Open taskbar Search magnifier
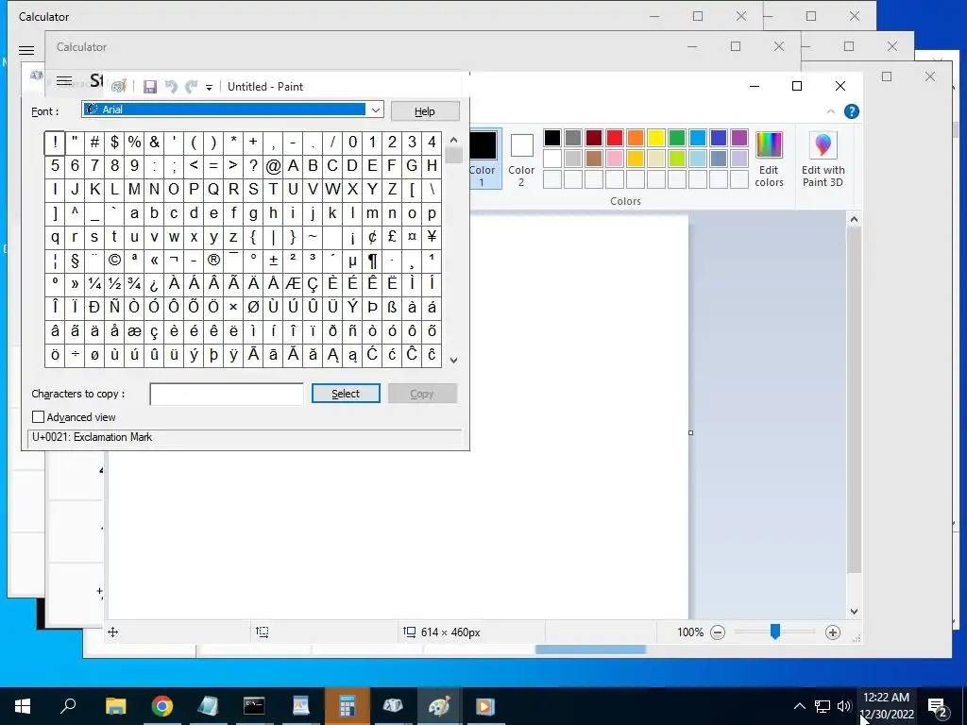 pyautogui.click(x=68, y=706)
